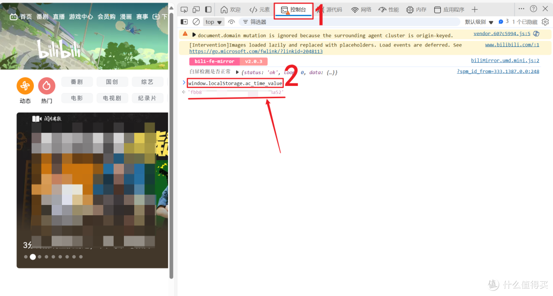The height and width of the screenshot is (296, 553).
Task: Activate the inspect element picker icon
Action: pyautogui.click(x=184, y=10)
